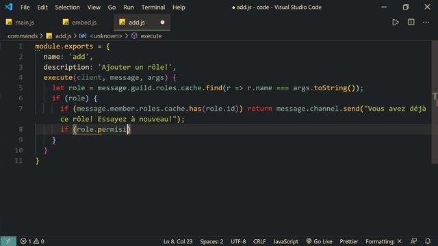Image resolution: width=438 pixels, height=246 pixels.
Task: Start Go Live server
Action: point(320,241)
